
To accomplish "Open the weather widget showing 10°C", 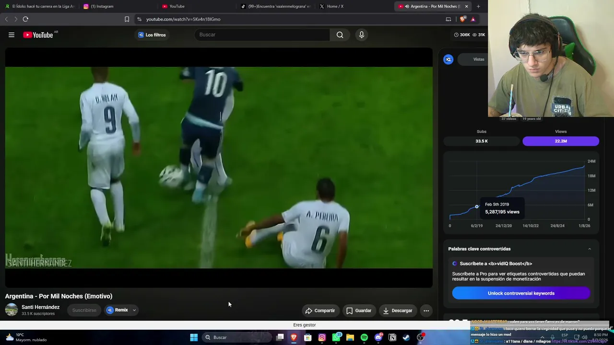I will pyautogui.click(x=26, y=337).
